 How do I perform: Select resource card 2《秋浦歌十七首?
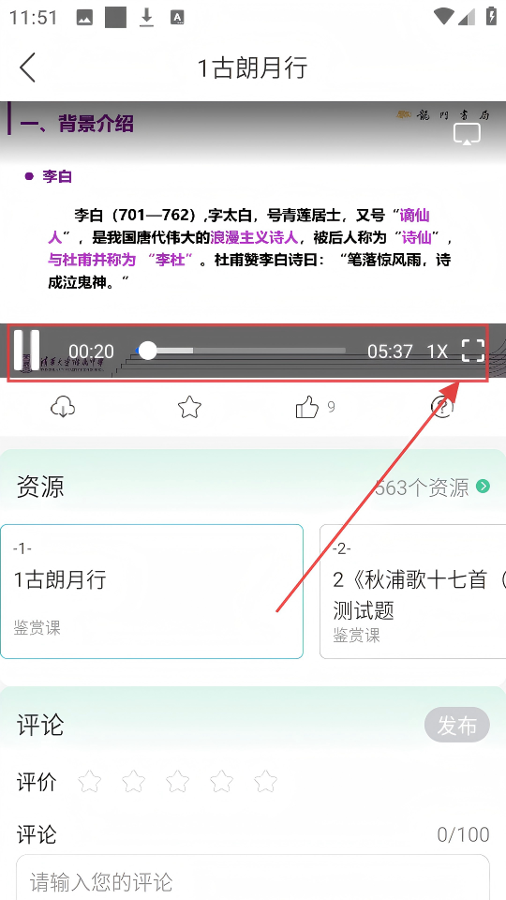(413, 592)
